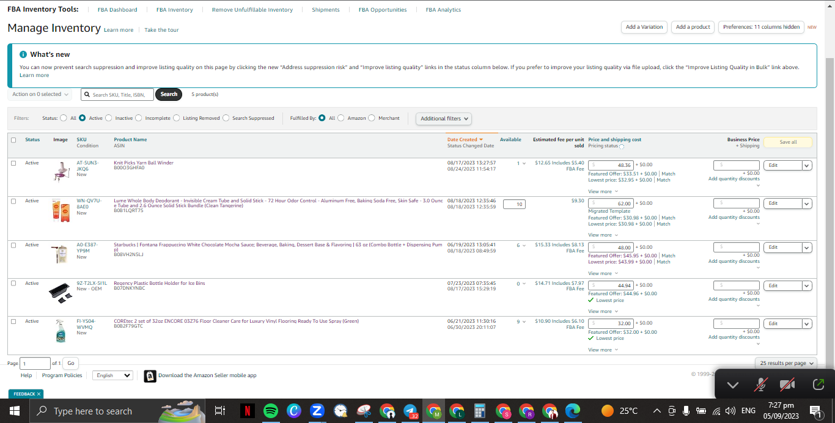Open the FBA Opportunities tab
Viewport: 835px width, 423px height.
pyautogui.click(x=383, y=10)
